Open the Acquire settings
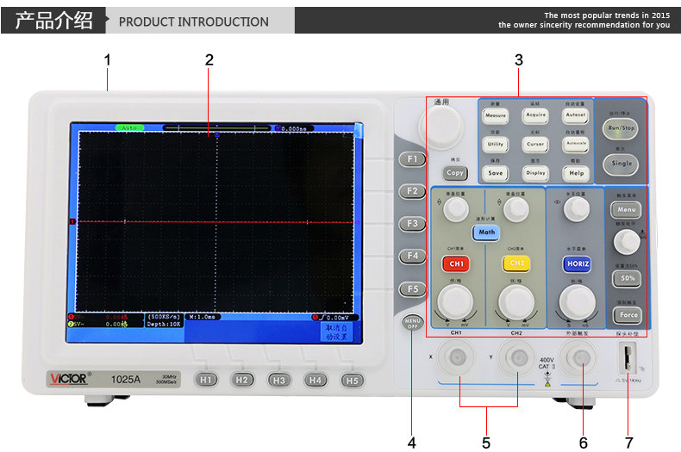The height and width of the screenshot is (452, 681). (x=535, y=115)
